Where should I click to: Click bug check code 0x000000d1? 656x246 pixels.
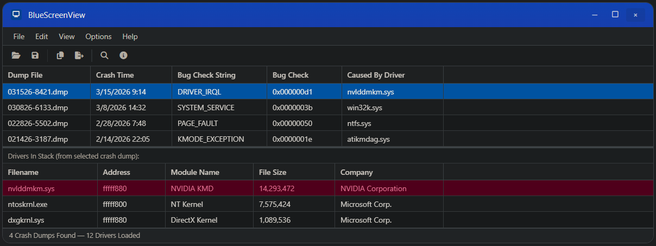click(x=292, y=92)
